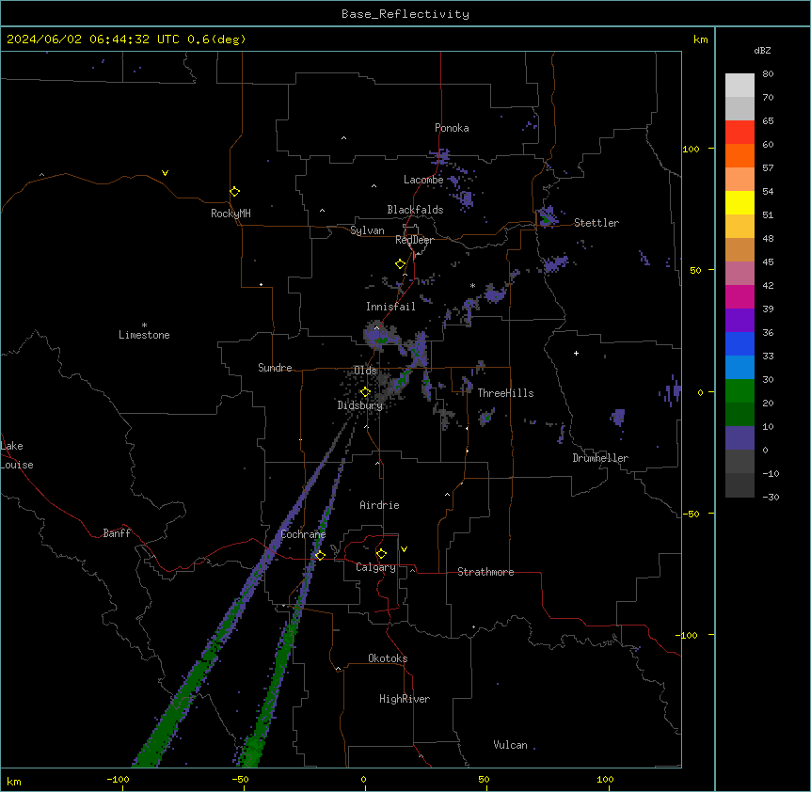
Task: Click the -100 tick label on bottom axis
Action: coord(118,779)
